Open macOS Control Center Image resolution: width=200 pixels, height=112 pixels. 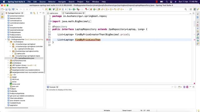coord(171,2)
